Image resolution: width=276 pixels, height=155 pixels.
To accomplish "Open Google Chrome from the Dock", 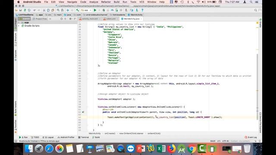I will point(191,149).
